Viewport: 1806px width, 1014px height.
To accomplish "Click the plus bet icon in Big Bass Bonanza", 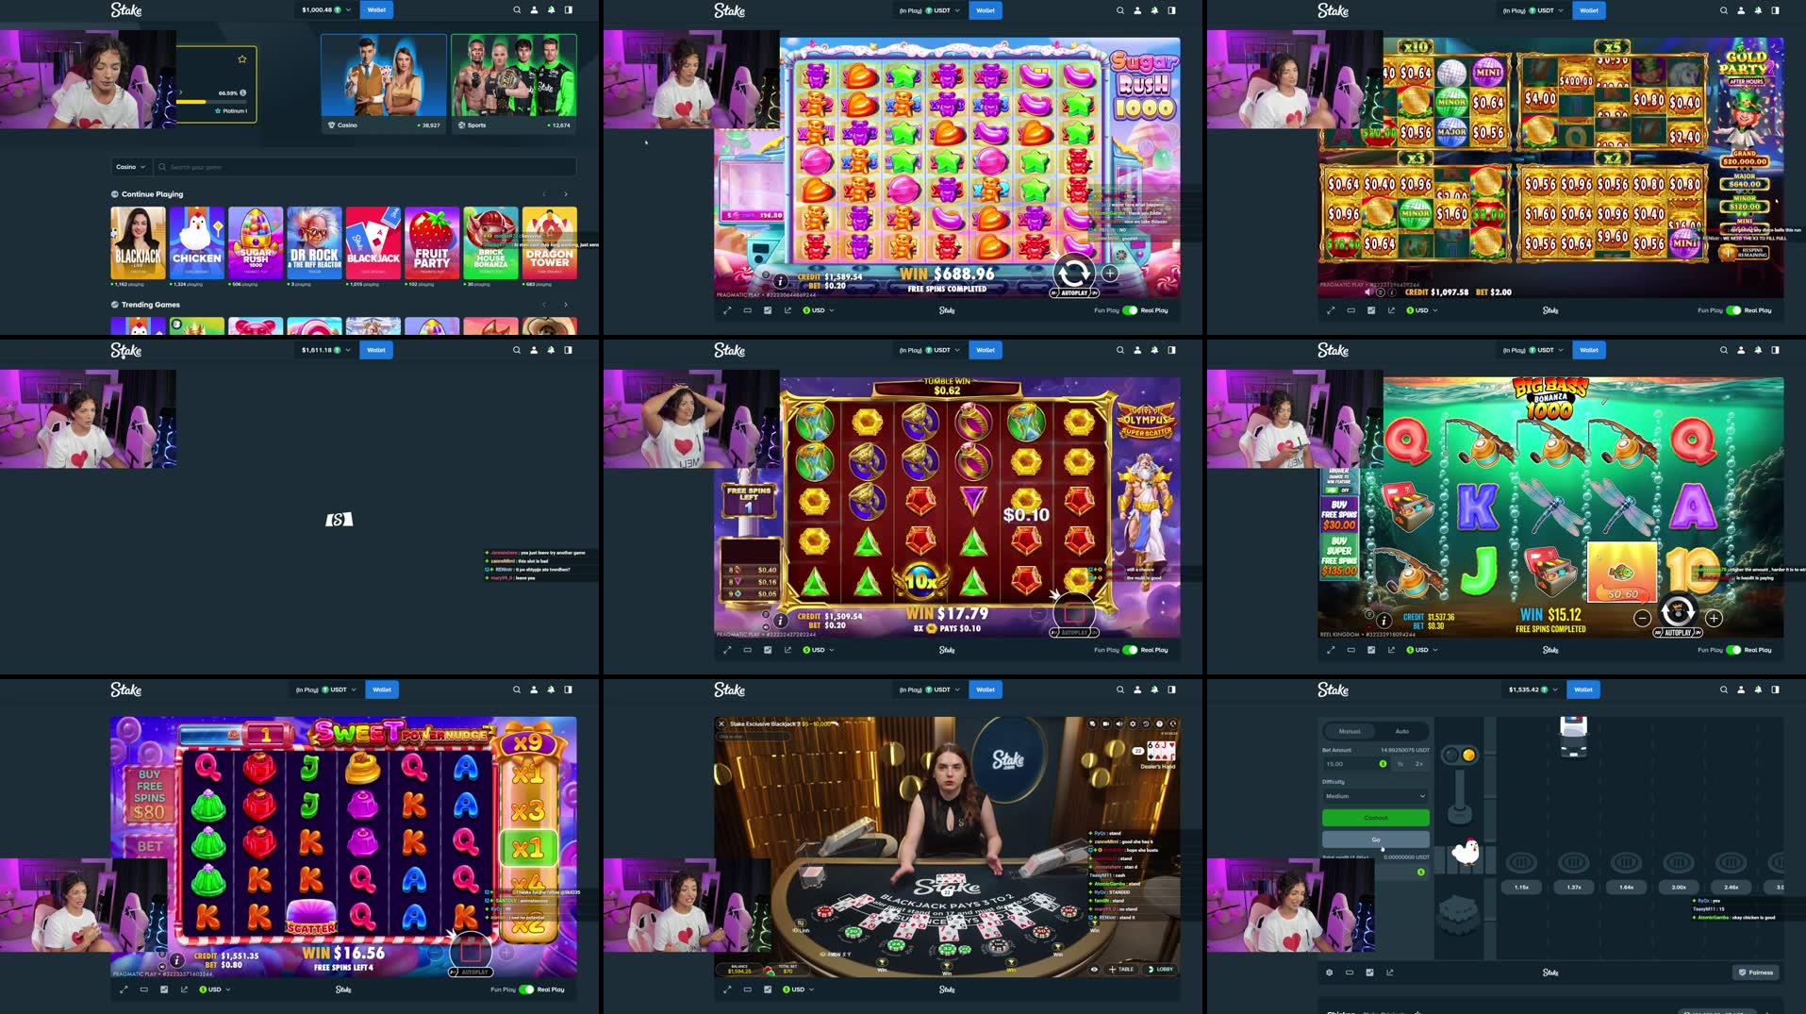I will pos(1714,618).
